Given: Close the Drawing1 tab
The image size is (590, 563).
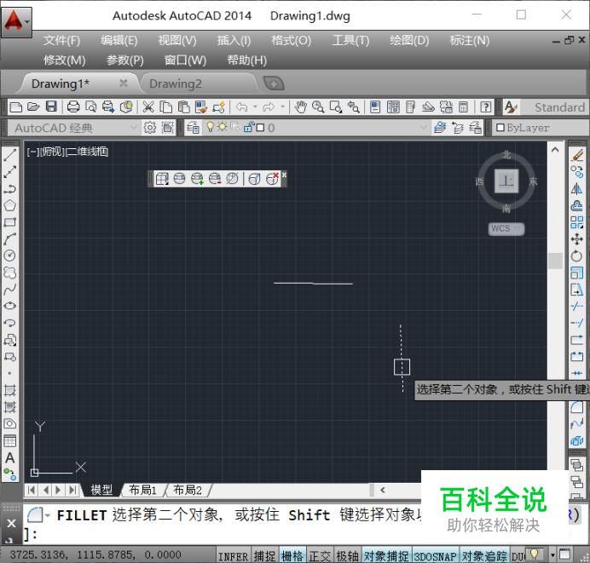Looking at the screenshot, I should tap(124, 83).
